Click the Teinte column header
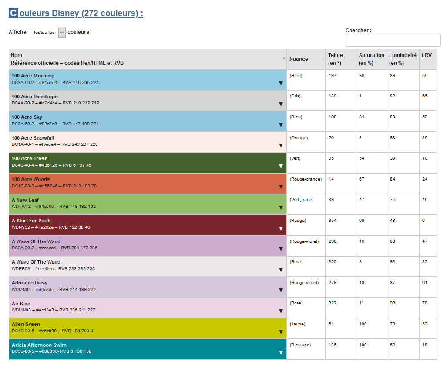Screen dimensions: 447x368 339,59
